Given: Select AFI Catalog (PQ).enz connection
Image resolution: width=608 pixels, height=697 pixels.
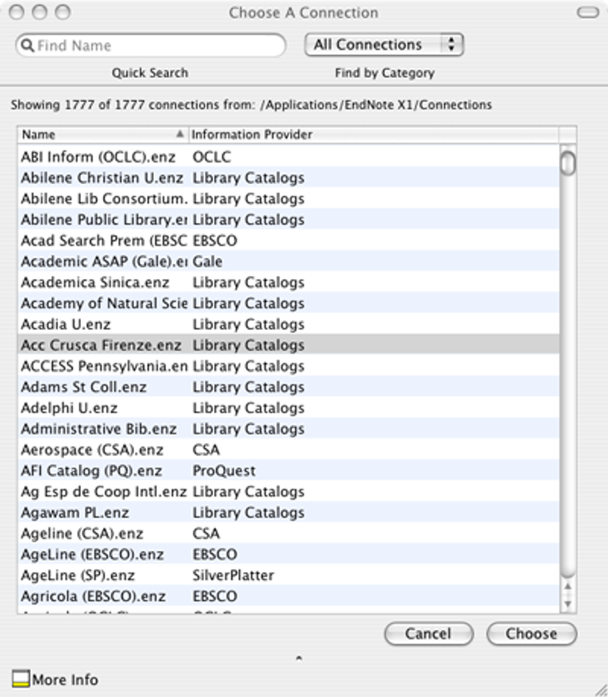Looking at the screenshot, I should point(92,471).
